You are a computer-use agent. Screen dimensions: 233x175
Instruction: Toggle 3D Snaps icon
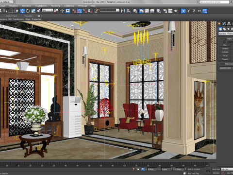point(74,11)
